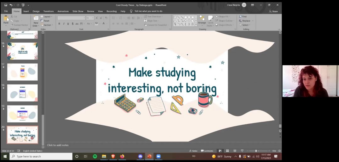Viewport: 339px width, 162px height.
Task: Click the Save icon in quick access toolbar
Action: coord(6,5)
